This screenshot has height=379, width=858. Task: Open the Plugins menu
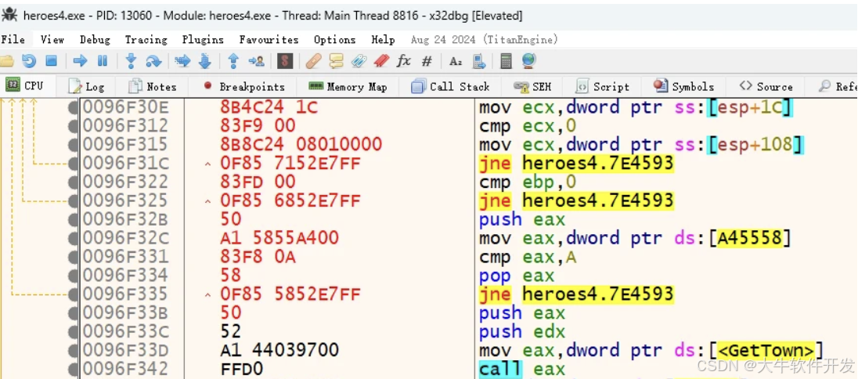click(203, 39)
